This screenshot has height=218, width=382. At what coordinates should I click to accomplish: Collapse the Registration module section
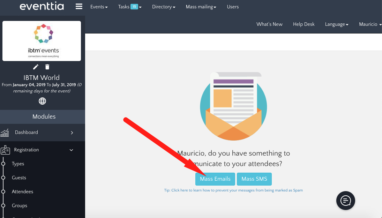(72, 150)
